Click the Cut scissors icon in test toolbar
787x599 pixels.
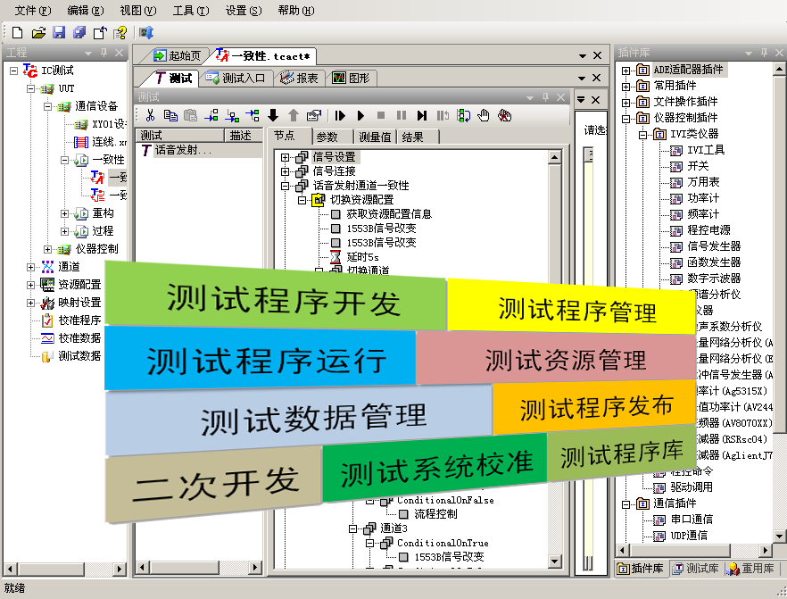[150, 115]
